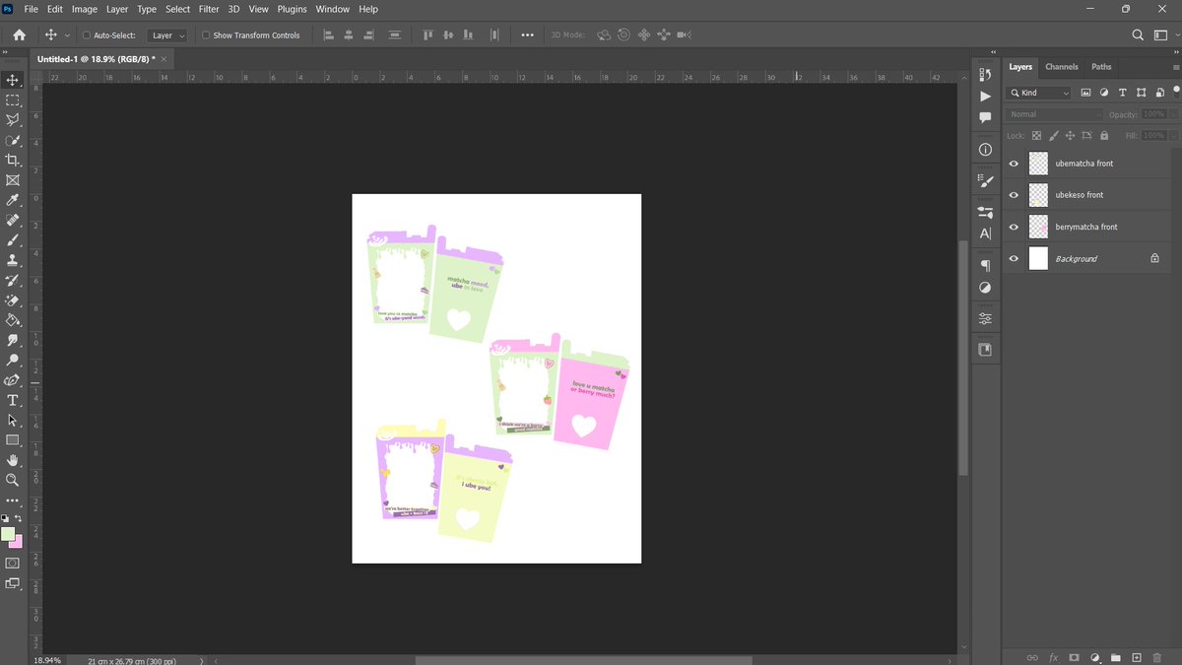Switch to the Paths tab
Screen dimensions: 1182x665
point(1101,67)
